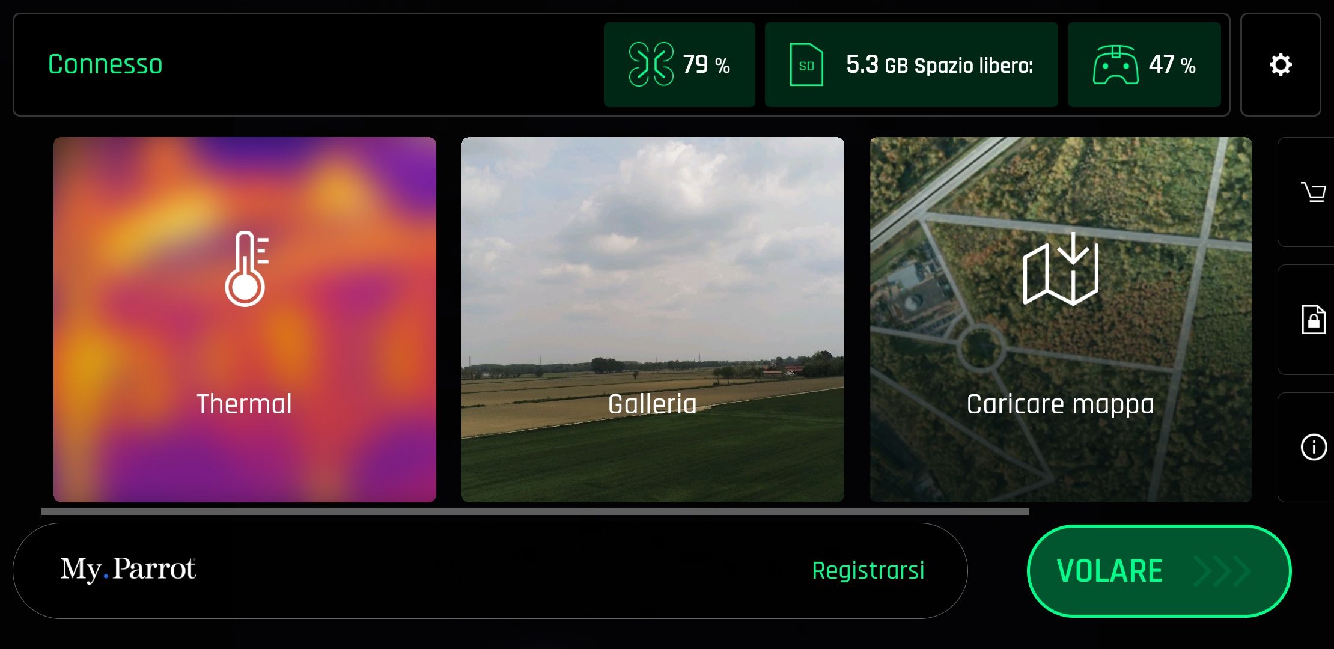Viewport: 1334px width, 649px height.
Task: Tap the My.Parrot logo
Action: point(128,569)
